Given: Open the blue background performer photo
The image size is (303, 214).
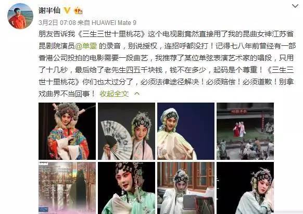Looking at the screenshot, I should click(x=186, y=131).
